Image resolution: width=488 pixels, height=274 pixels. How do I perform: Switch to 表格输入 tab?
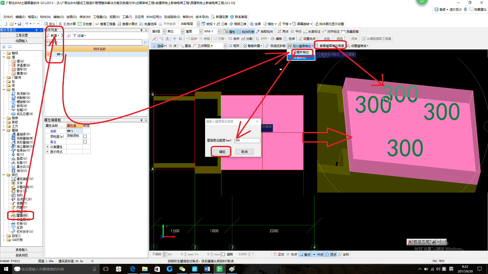point(22,250)
